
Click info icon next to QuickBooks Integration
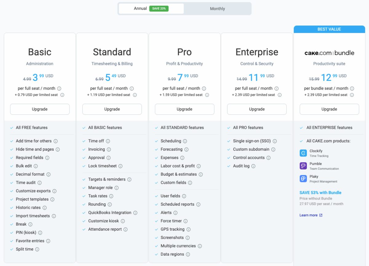[135, 213]
